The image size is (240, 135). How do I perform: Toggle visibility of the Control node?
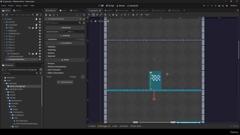[40, 22]
